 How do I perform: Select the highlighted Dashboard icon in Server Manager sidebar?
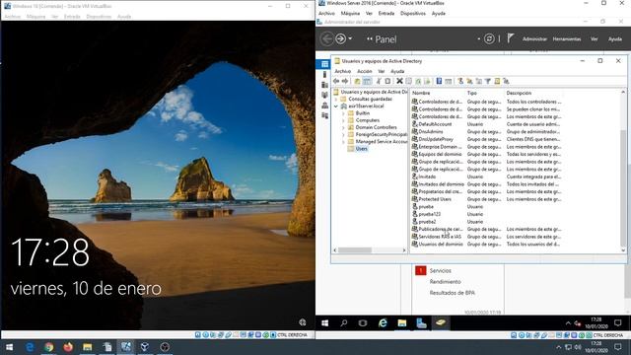click(324, 64)
